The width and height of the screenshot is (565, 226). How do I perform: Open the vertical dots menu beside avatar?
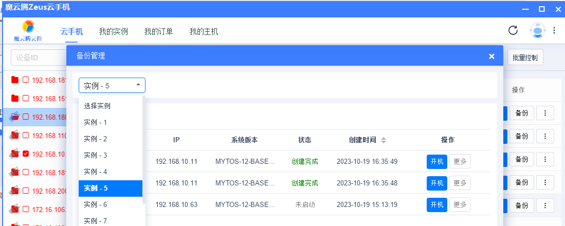(554, 31)
